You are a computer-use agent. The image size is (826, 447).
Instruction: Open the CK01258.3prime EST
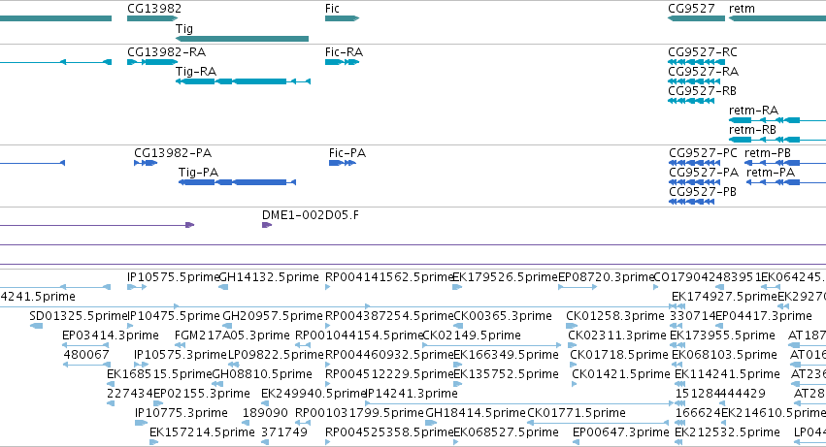[x=572, y=326]
